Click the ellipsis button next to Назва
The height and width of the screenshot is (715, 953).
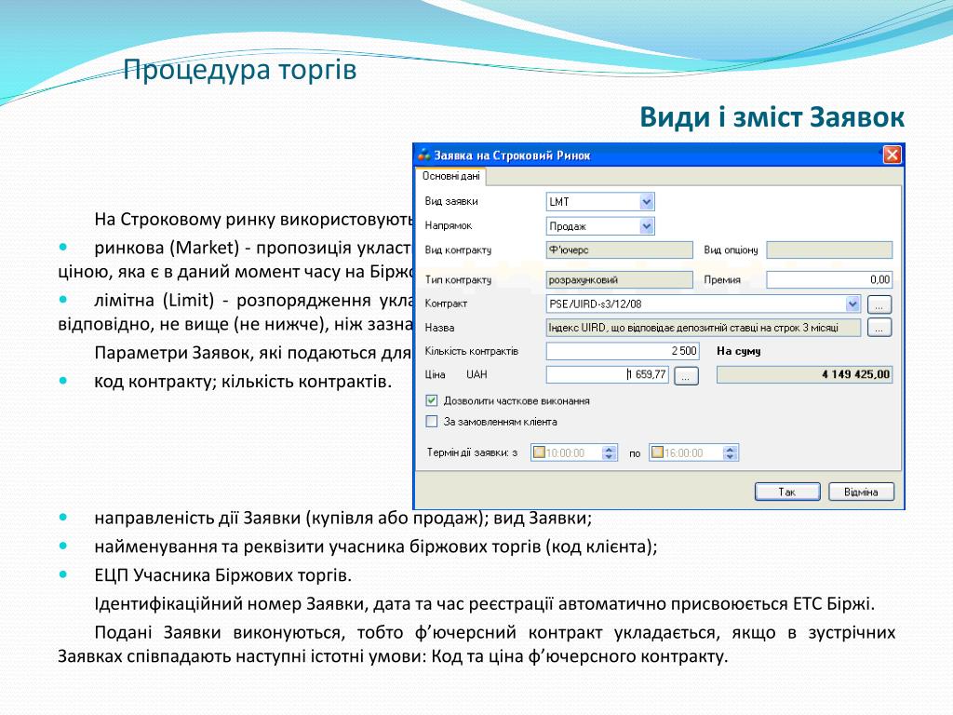coord(879,328)
